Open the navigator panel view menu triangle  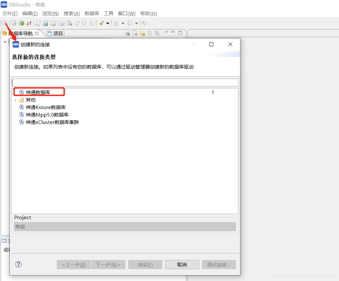(166, 32)
